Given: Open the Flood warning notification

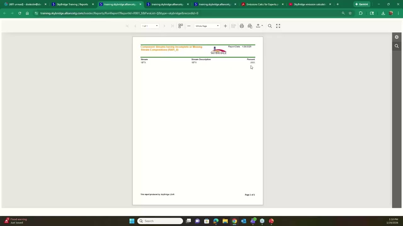Looking at the screenshot, I should (x=16, y=221).
